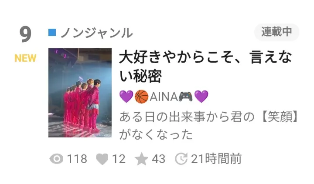Open author AINA's profile

click(x=164, y=97)
